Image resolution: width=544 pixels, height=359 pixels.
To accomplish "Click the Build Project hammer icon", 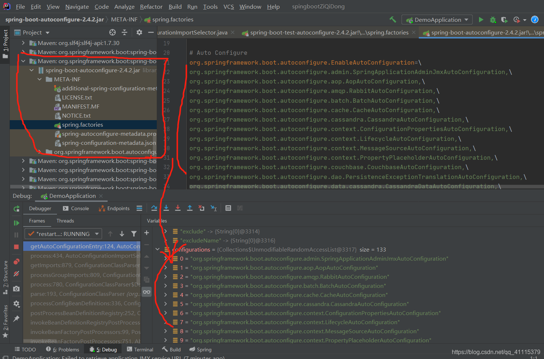I will (x=393, y=20).
